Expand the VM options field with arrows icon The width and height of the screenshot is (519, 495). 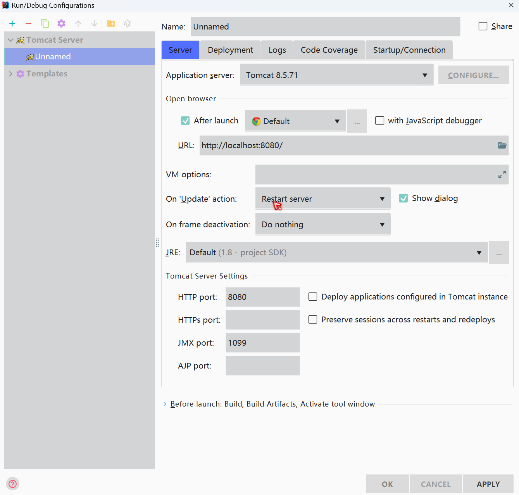(502, 175)
